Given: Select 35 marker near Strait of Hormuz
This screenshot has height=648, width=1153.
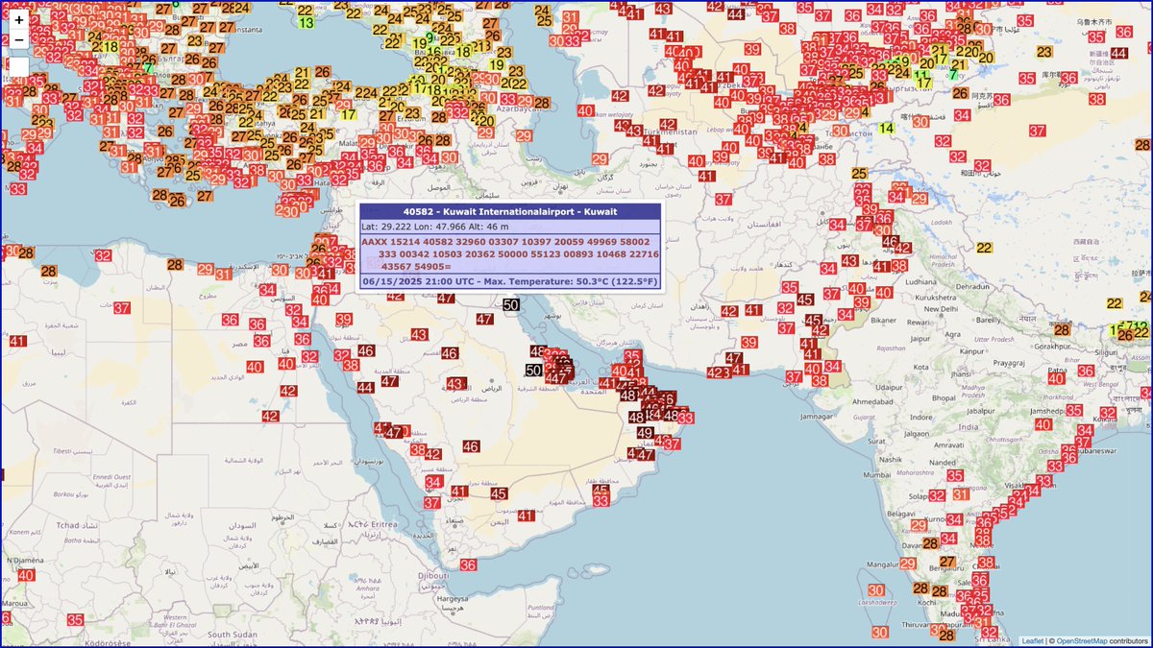Looking at the screenshot, I should point(633,357).
